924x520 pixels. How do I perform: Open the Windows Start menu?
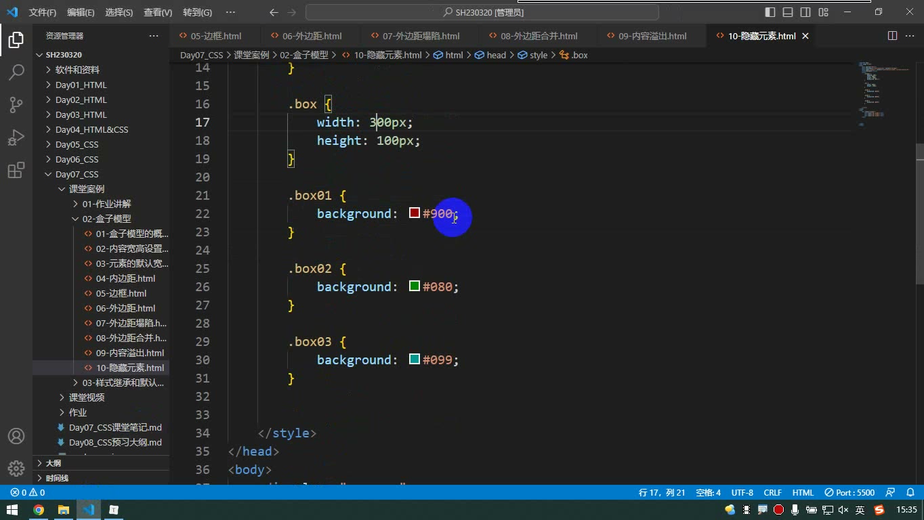[12, 510]
